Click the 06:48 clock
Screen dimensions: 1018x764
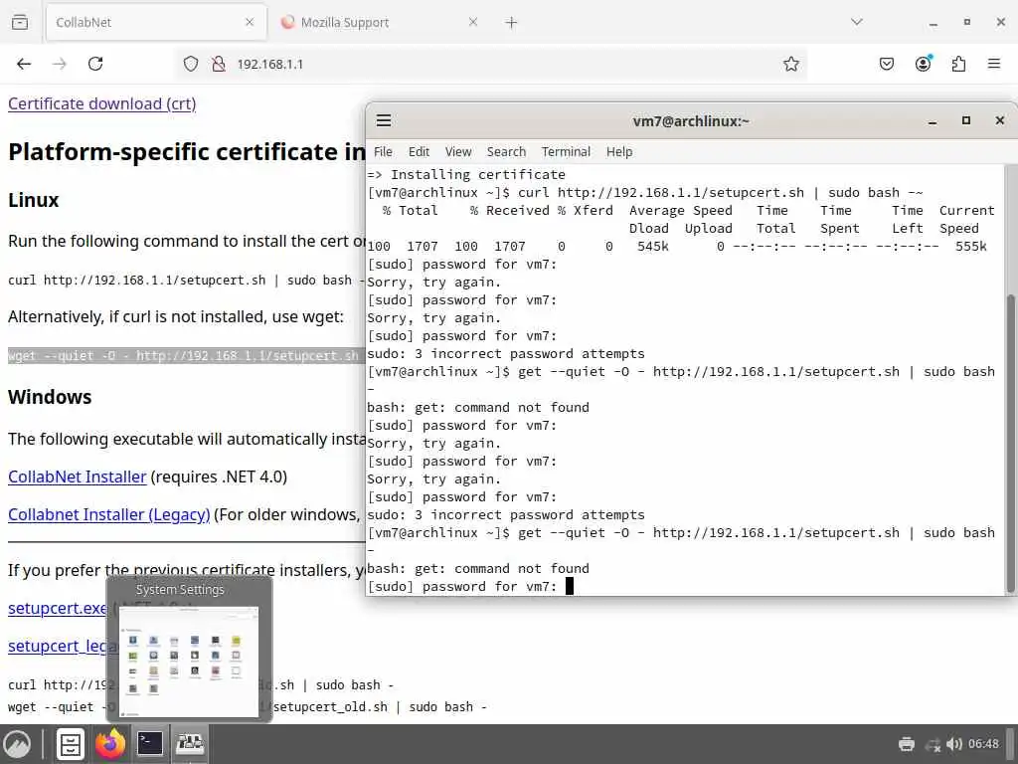click(983, 744)
